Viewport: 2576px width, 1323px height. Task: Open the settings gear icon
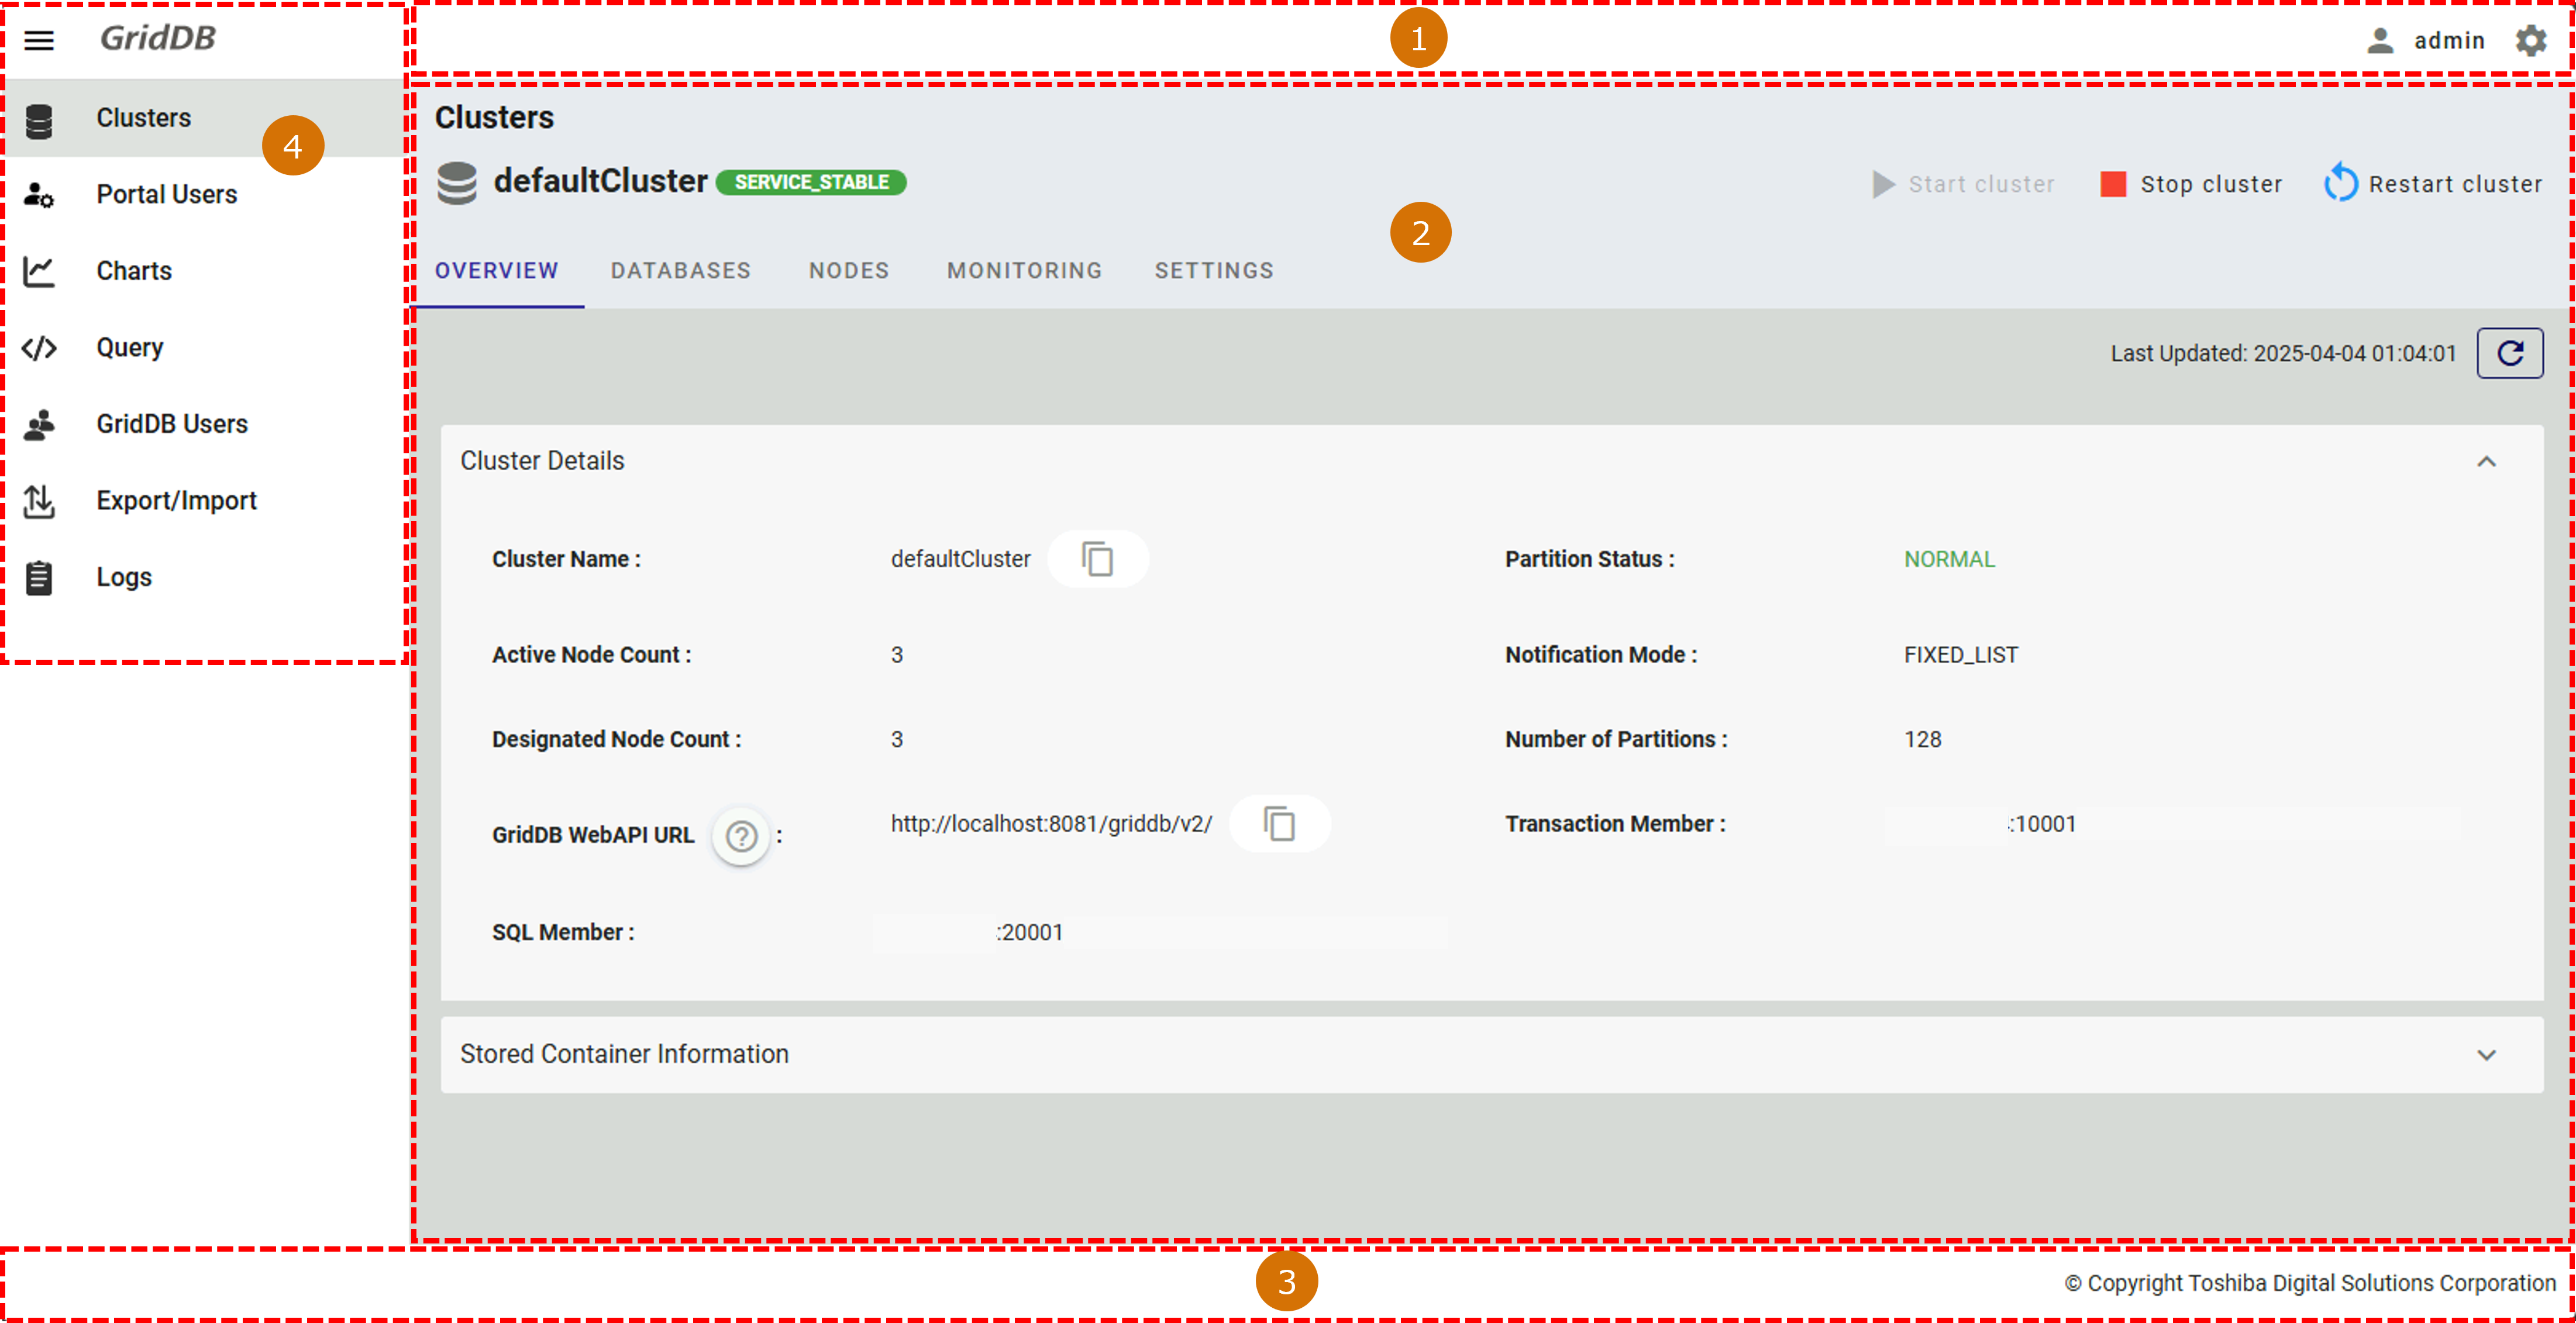click(2530, 41)
